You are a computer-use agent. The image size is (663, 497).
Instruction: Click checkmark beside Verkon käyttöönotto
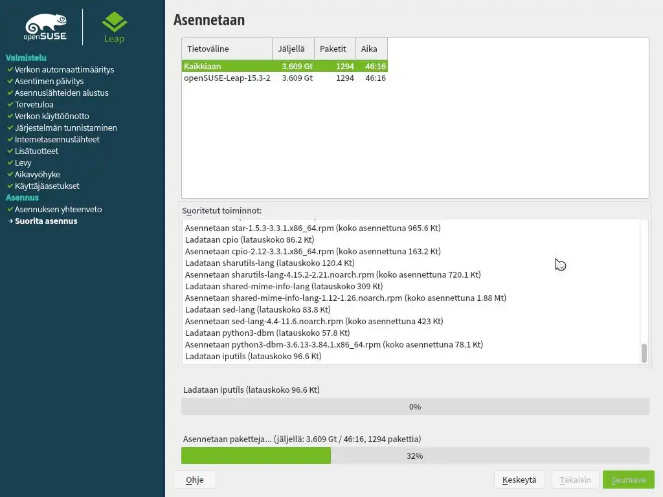10,116
